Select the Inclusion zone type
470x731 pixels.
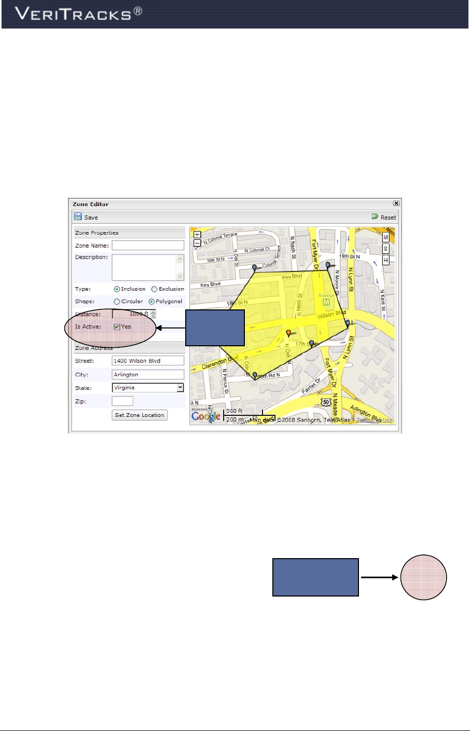click(117, 289)
